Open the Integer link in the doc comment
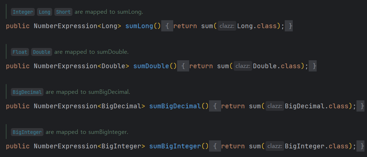Image resolution: width=367 pixels, height=157 pixels. pyautogui.click(x=23, y=12)
